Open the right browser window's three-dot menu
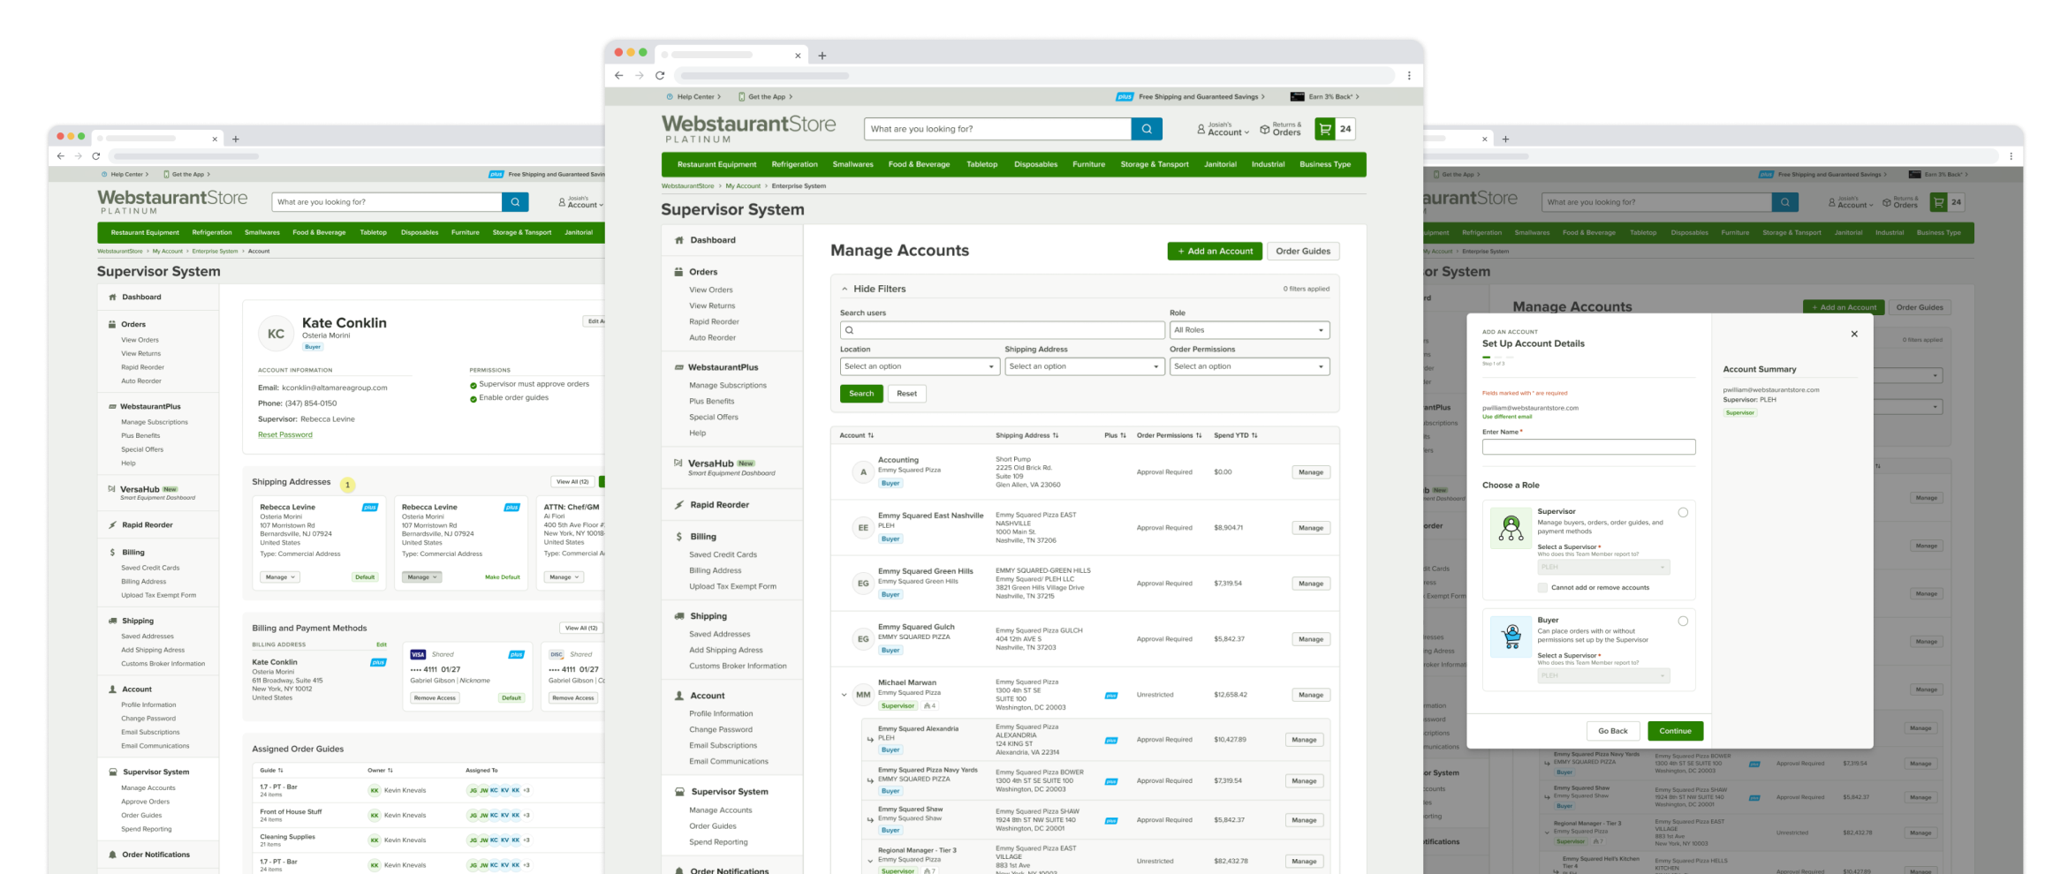 pos(2011,156)
